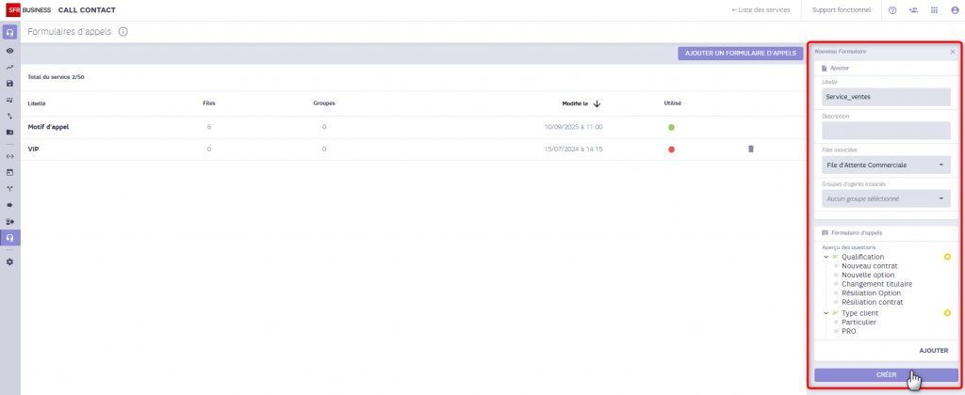Viewport: 965px width, 395px height.
Task: Select Changement titulaire answer
Action: [x=877, y=284]
